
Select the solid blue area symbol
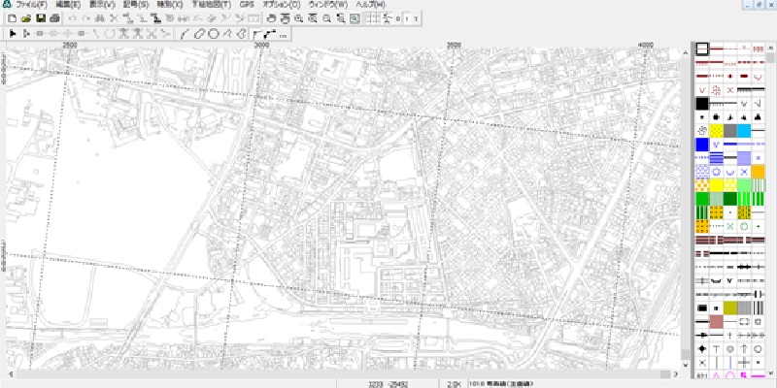pyautogui.click(x=701, y=144)
